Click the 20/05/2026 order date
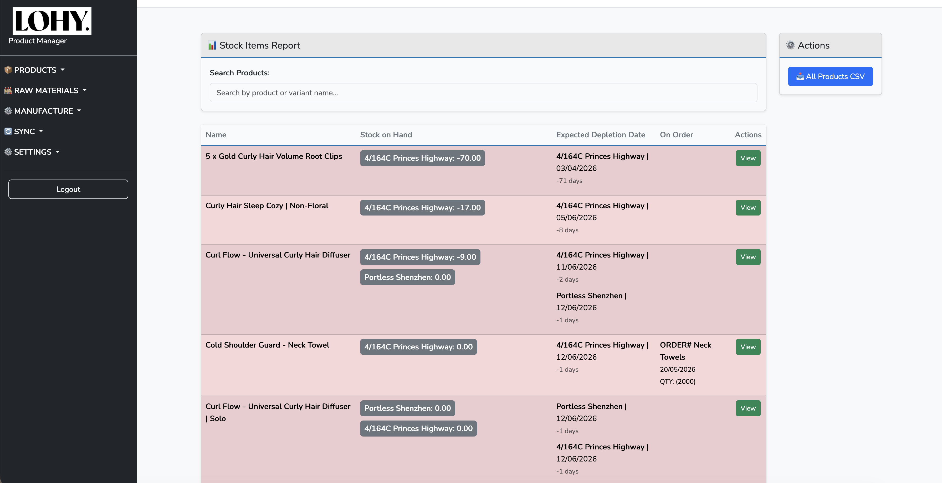This screenshot has height=483, width=942. tap(678, 369)
